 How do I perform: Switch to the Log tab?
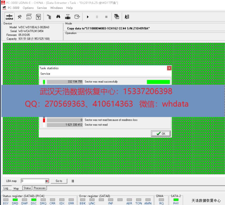point(6,188)
